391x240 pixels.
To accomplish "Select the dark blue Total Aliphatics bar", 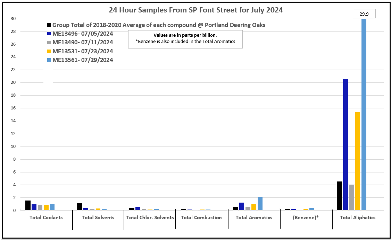I will 346,144.
